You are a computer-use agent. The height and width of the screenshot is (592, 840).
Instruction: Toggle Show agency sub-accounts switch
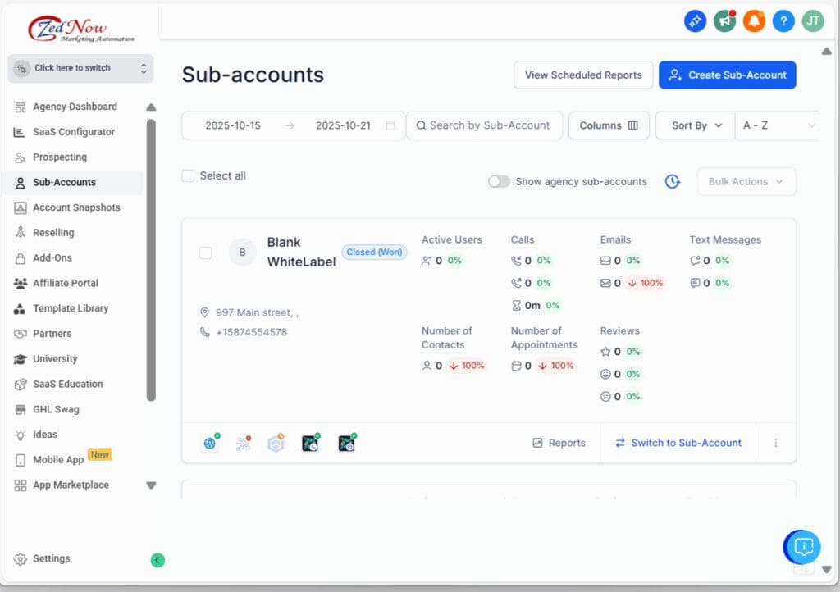pyautogui.click(x=499, y=181)
